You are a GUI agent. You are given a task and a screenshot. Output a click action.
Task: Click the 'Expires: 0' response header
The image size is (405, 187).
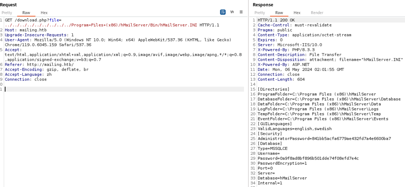[x=270, y=40]
